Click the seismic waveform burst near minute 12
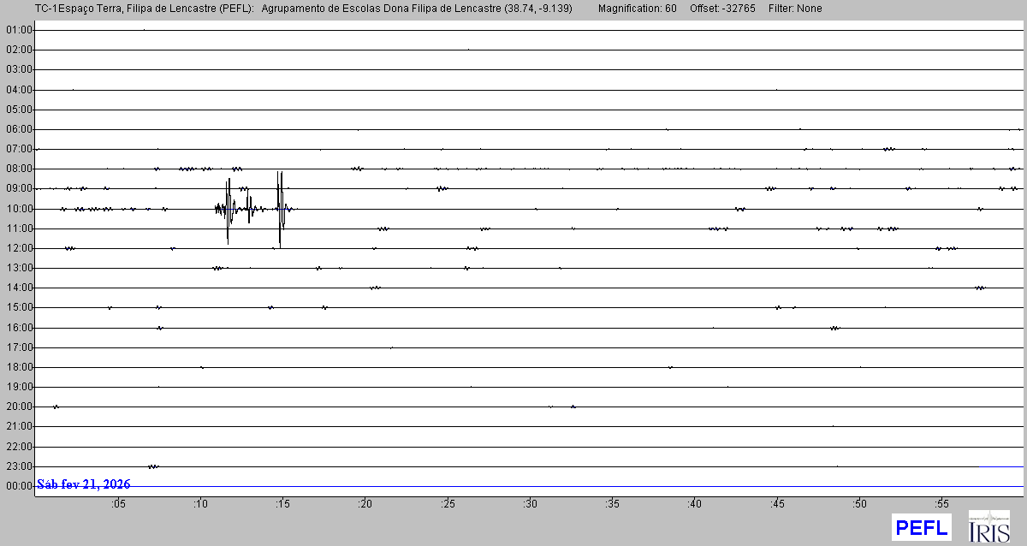 pyautogui.click(x=229, y=209)
